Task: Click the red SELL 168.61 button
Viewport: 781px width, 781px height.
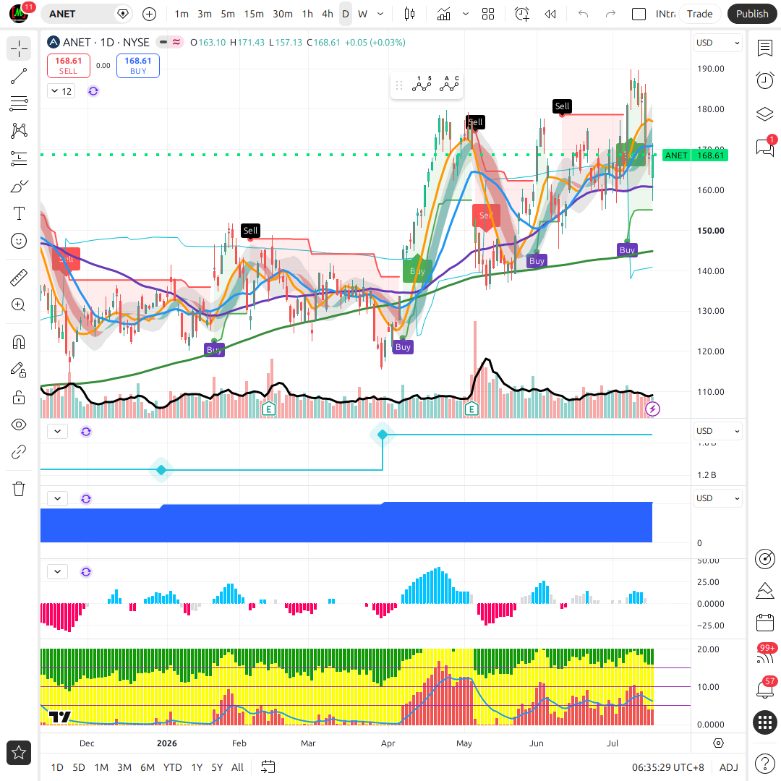Action: [x=69, y=66]
